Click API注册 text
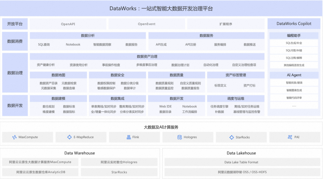The height and width of the screenshot is (179, 323). point(191,44)
